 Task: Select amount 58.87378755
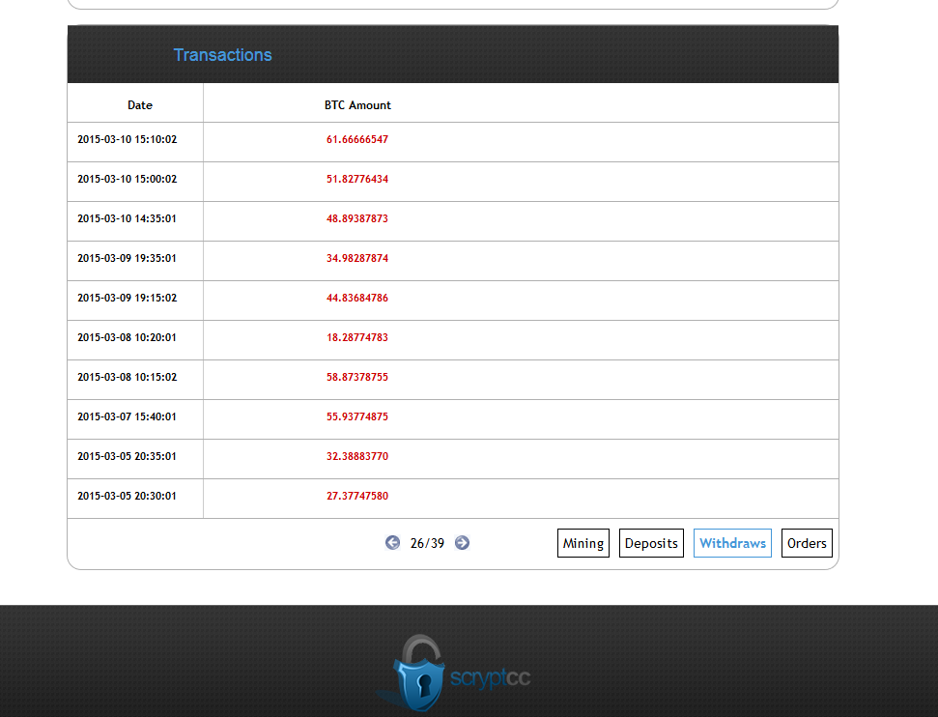tap(357, 377)
